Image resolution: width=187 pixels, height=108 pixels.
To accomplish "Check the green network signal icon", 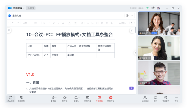I will [148, 8].
